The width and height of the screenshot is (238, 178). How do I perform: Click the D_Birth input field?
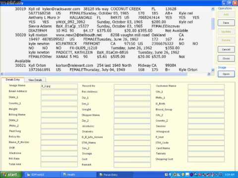[206, 104]
